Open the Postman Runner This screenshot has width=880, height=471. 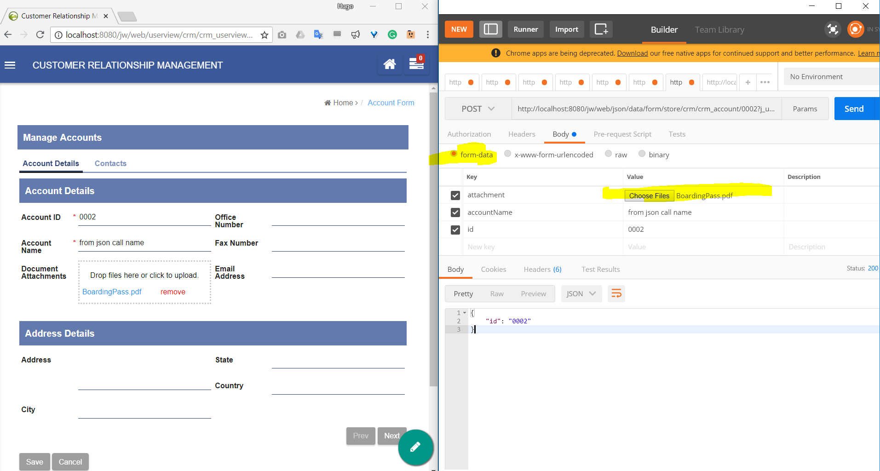point(526,29)
